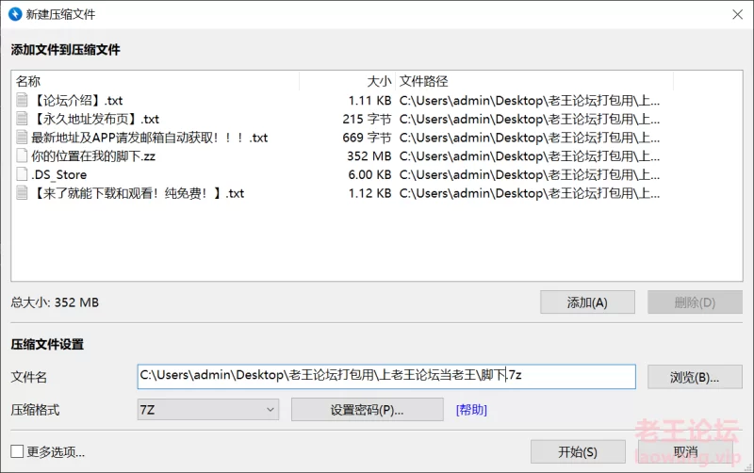Click the 669 字节 size cell
The width and height of the screenshot is (754, 473).
point(367,138)
